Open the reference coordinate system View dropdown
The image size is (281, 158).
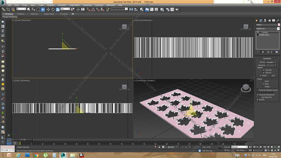65,9
